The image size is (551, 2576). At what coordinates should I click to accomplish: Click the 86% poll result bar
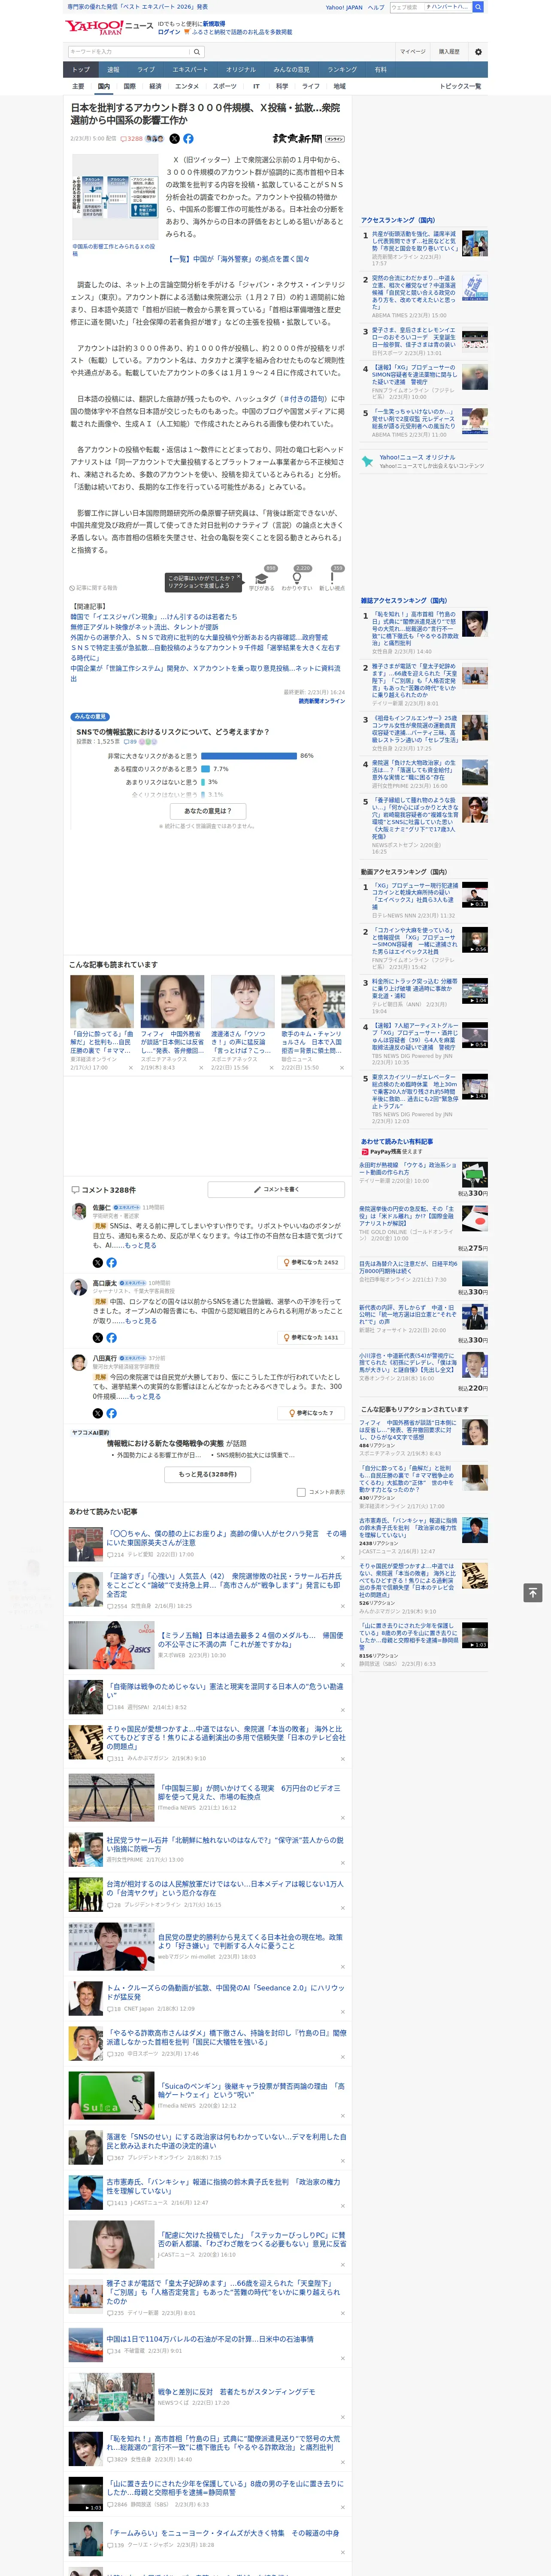(249, 756)
